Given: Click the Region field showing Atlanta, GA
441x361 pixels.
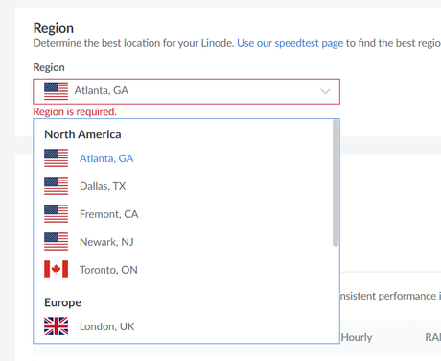Looking at the screenshot, I should (x=186, y=91).
